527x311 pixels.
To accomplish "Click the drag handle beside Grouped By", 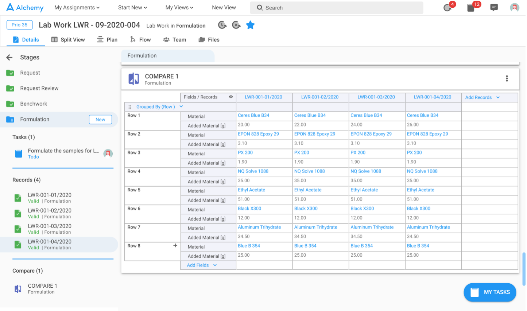I will (129, 107).
